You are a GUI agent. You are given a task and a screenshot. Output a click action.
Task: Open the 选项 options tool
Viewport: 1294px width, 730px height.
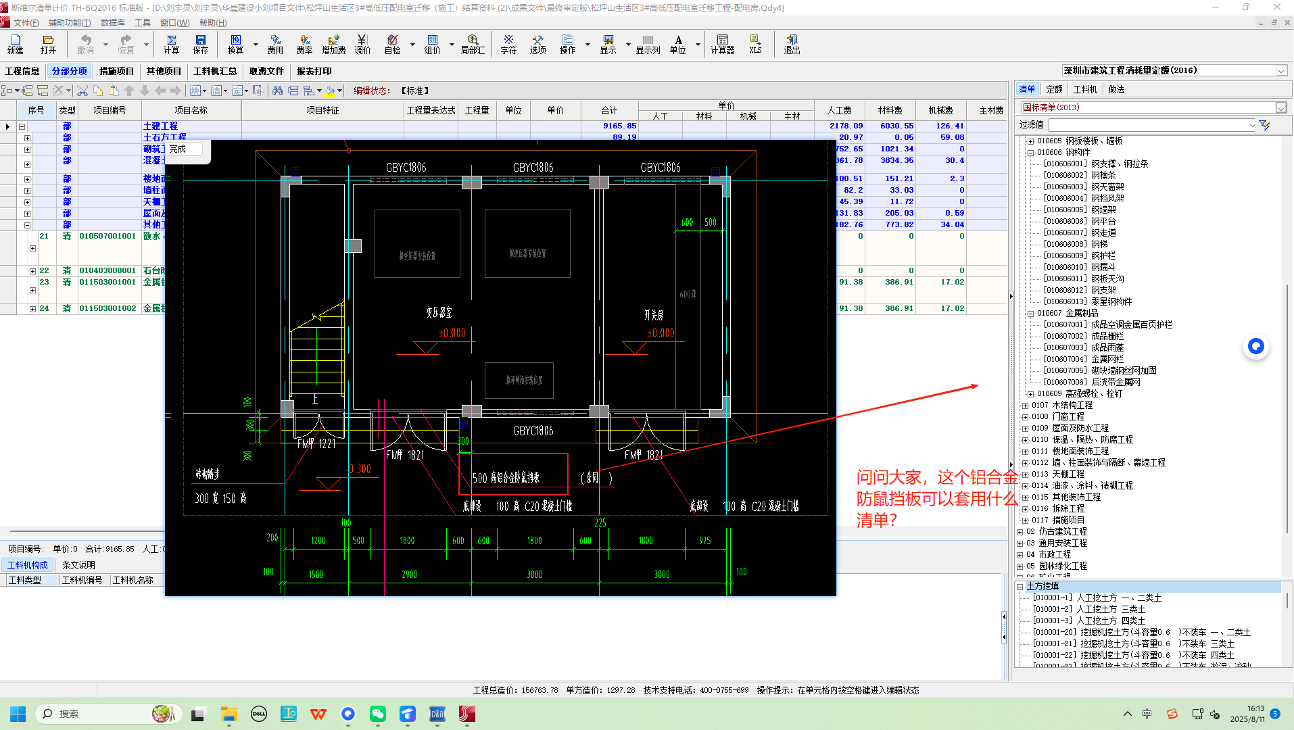click(x=537, y=45)
